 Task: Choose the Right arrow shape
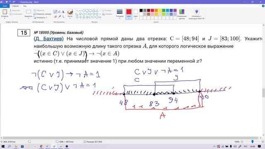[x=90, y=14]
